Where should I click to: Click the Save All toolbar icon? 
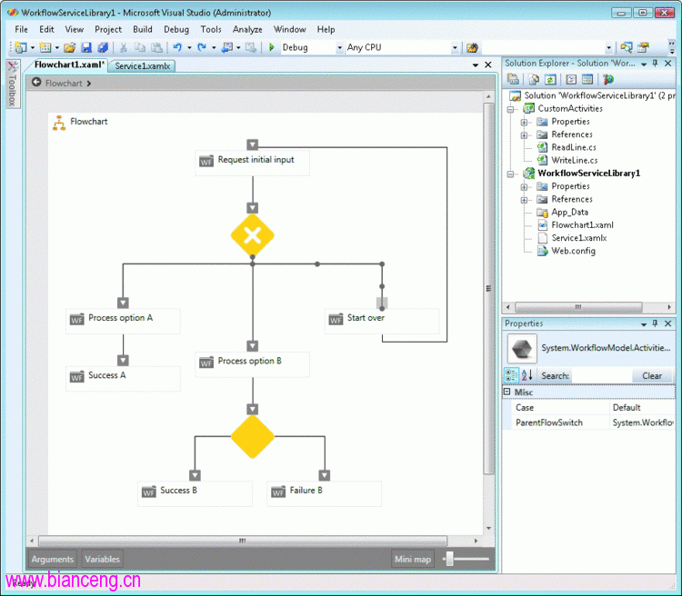(103, 47)
